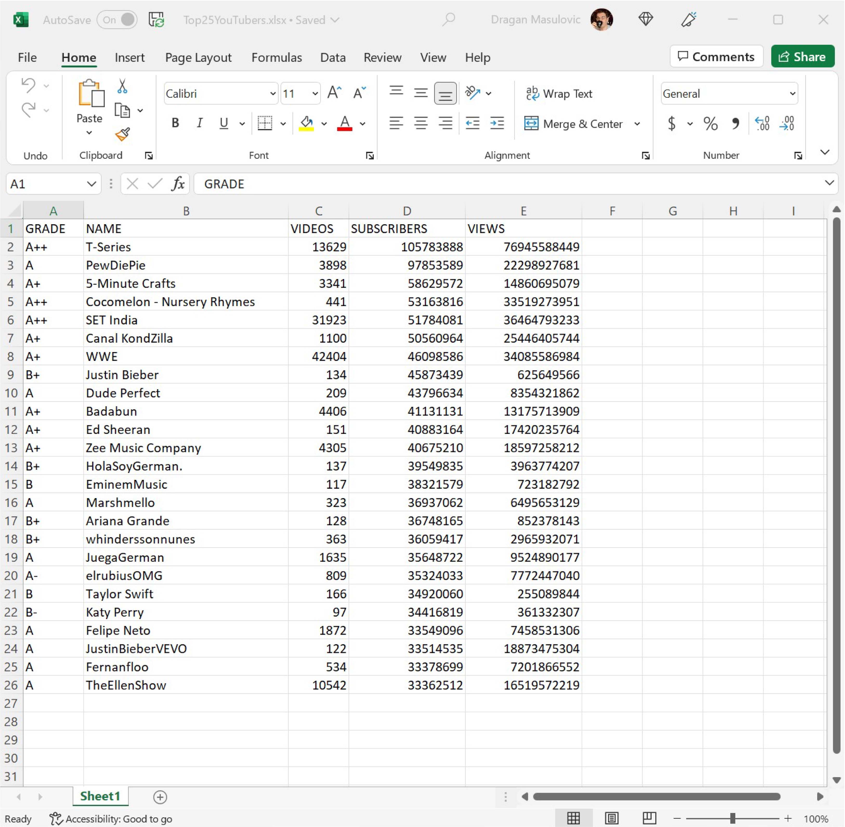
Task: Click the Comments button
Action: (x=716, y=56)
